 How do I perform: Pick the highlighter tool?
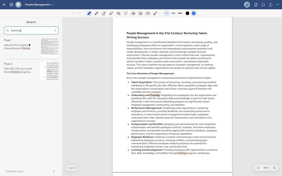pyautogui.click(x=111, y=13)
